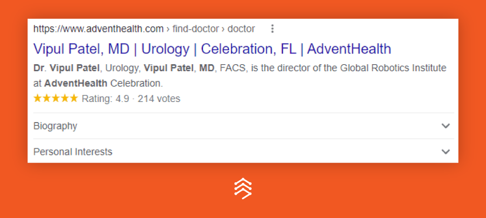Expand the Biography section with its chevron arrow

[446, 126]
